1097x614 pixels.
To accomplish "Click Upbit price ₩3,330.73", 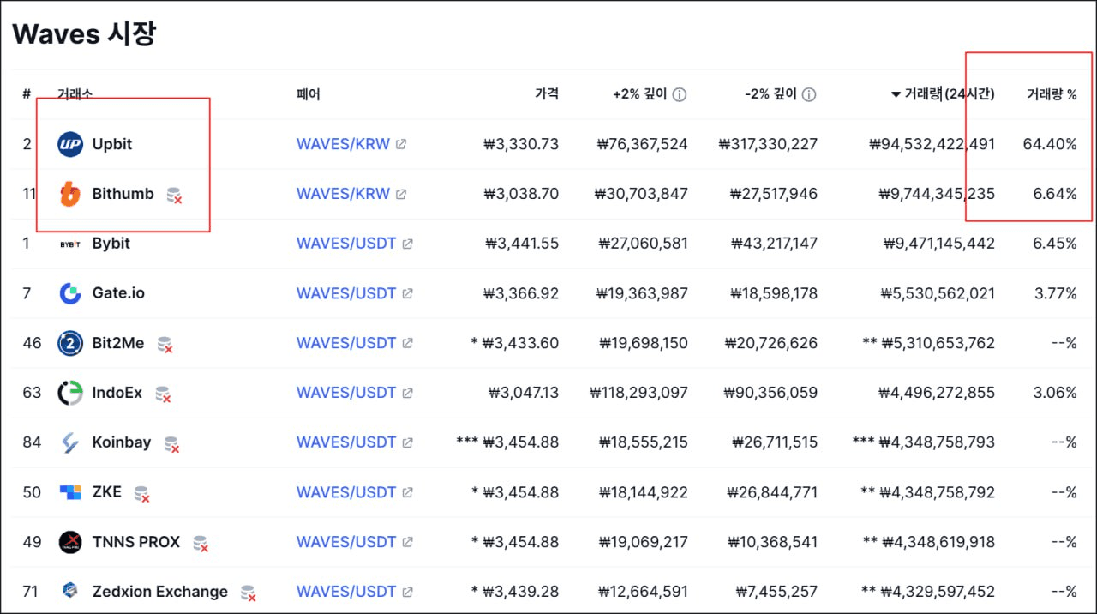I will [x=521, y=144].
